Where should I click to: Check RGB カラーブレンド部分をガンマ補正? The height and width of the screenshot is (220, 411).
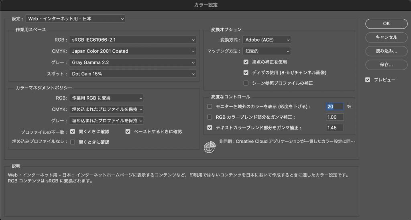(210, 117)
